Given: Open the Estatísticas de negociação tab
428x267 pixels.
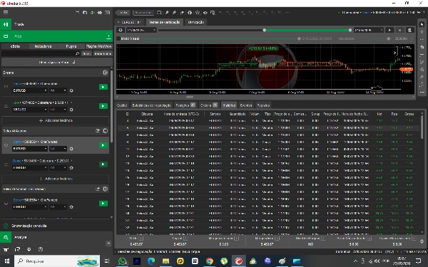Looking at the screenshot, I should click(x=151, y=105).
